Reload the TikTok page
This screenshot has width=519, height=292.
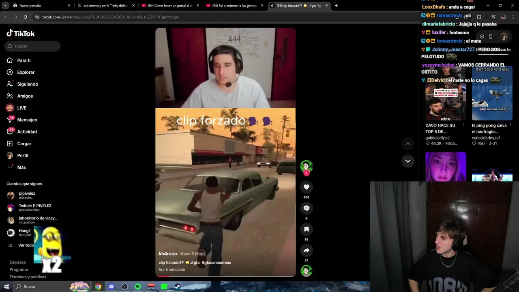pyautogui.click(x=25, y=17)
